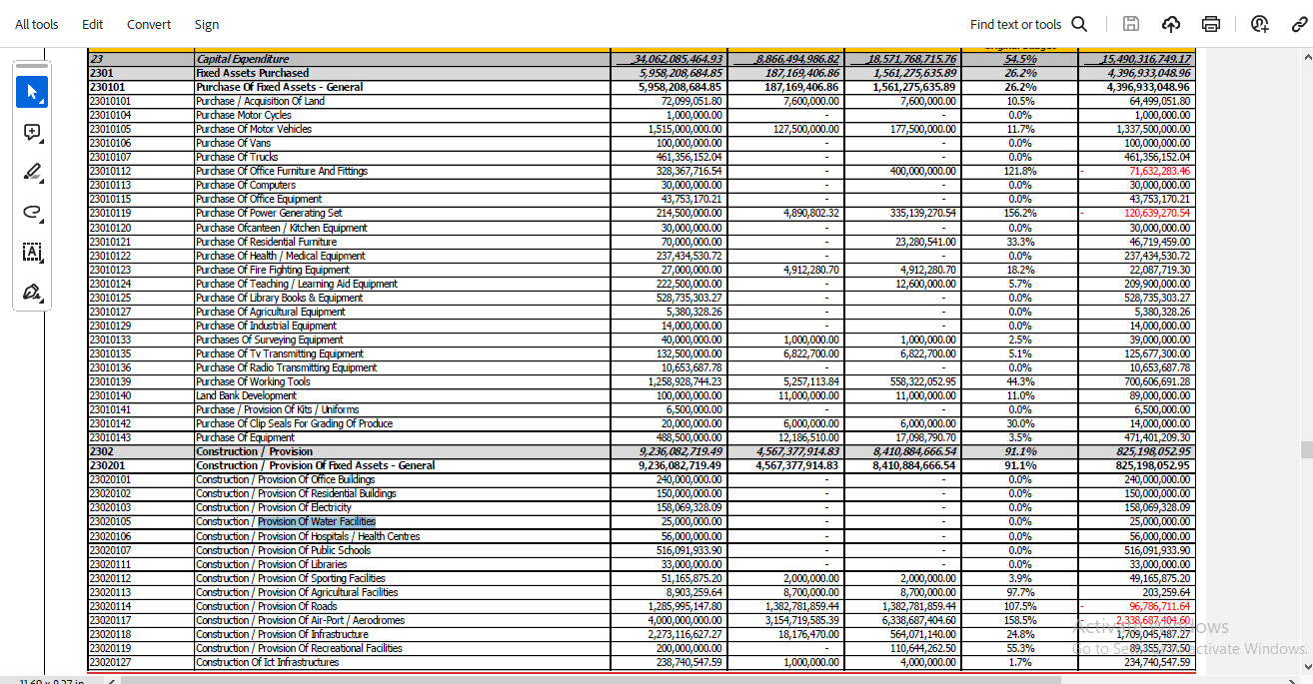The height and width of the screenshot is (684, 1313).
Task: Click red value 71,632,283.46
Action: [x=1160, y=171]
